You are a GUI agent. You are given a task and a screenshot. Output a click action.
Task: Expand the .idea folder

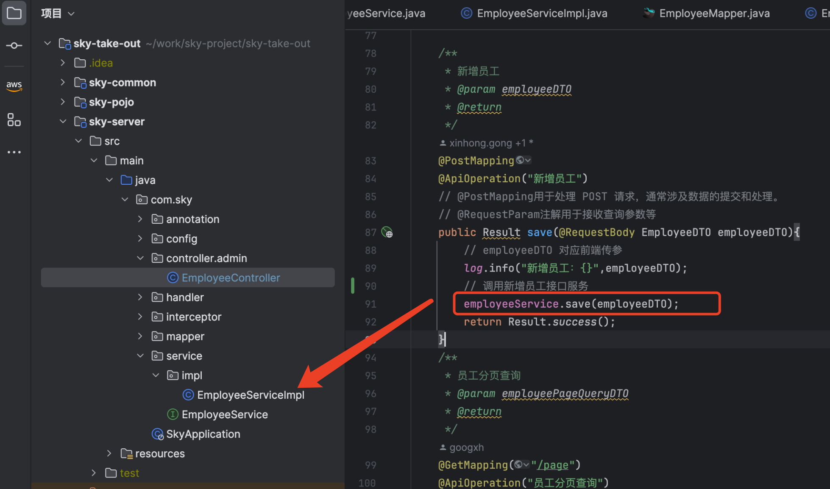click(63, 63)
